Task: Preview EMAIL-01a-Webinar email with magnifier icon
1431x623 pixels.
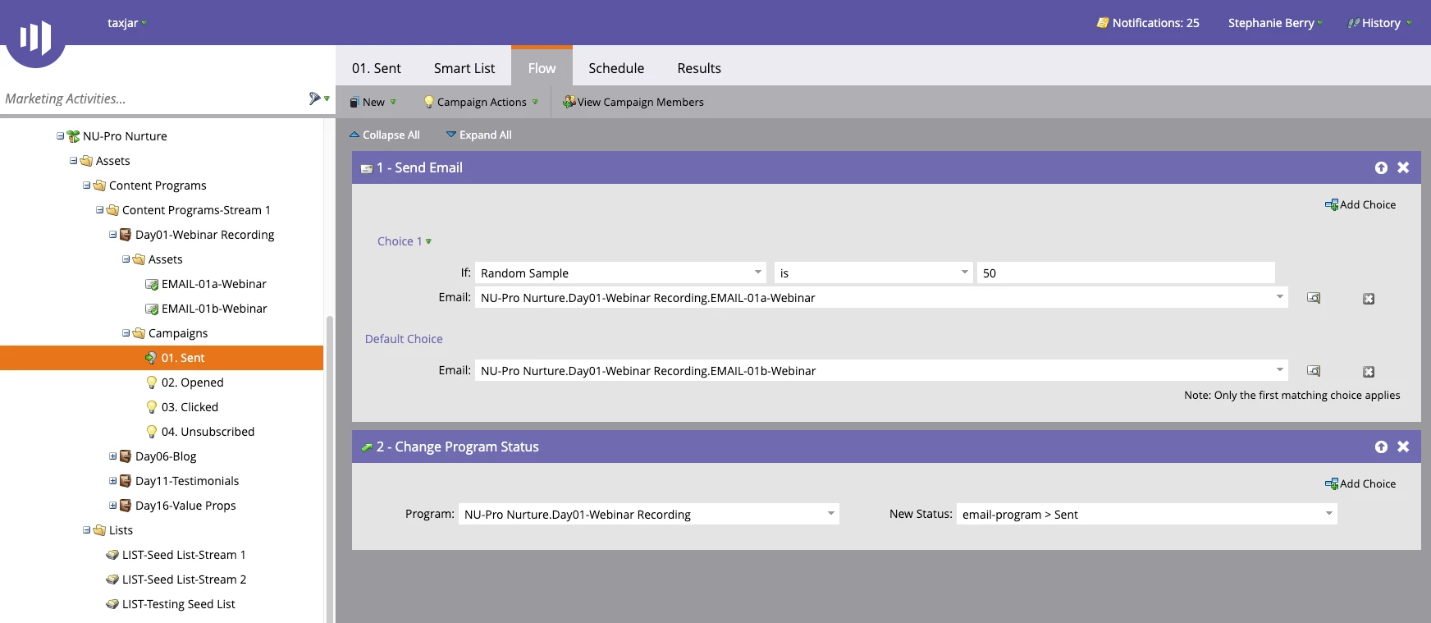Action: pyautogui.click(x=1314, y=298)
